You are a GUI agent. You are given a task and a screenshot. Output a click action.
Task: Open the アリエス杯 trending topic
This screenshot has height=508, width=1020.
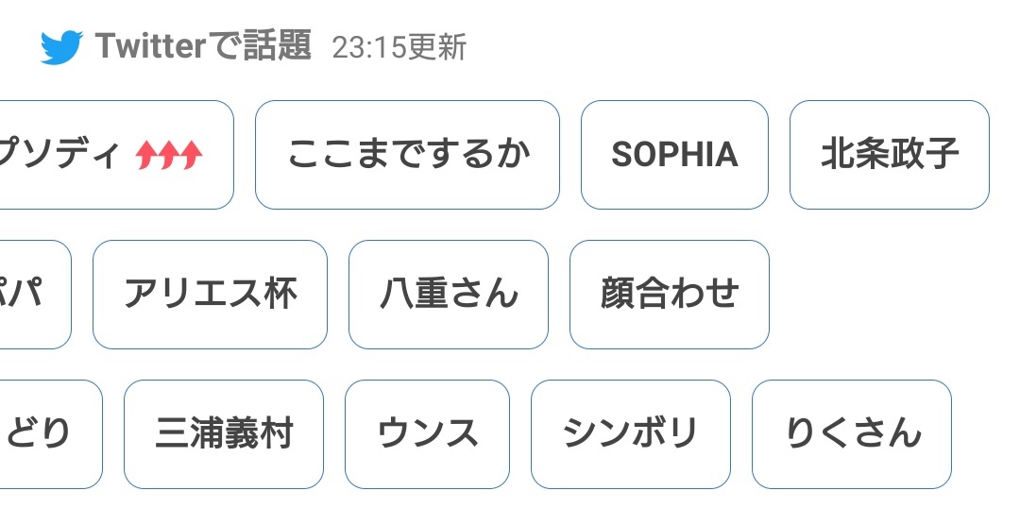coord(210,295)
